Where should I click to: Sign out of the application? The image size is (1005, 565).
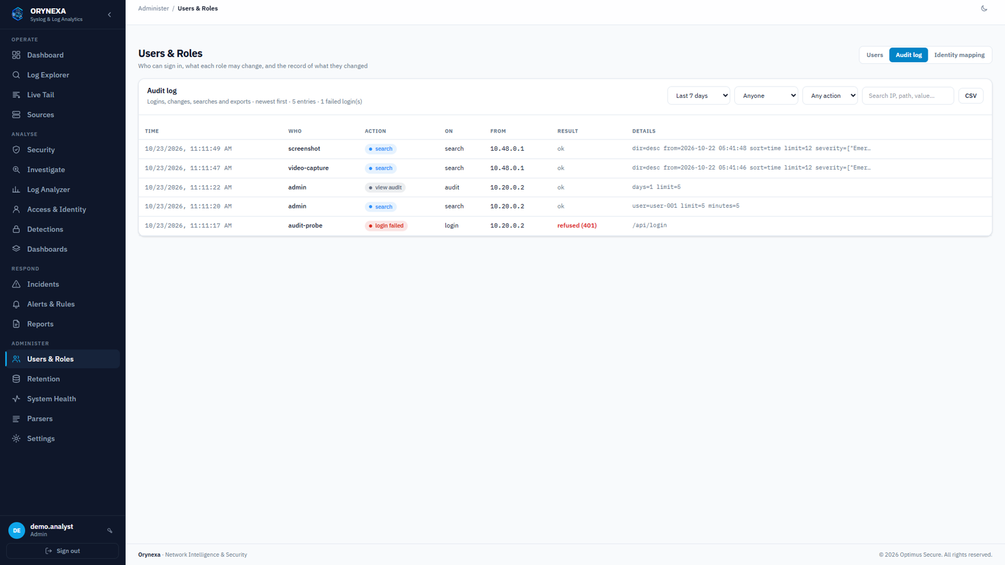[63, 551]
